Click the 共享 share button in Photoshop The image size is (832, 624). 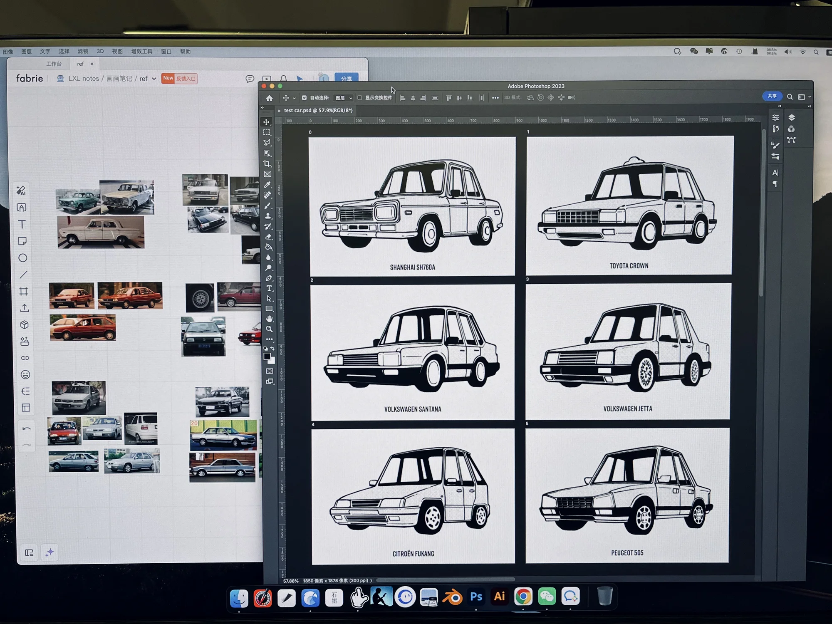[772, 96]
